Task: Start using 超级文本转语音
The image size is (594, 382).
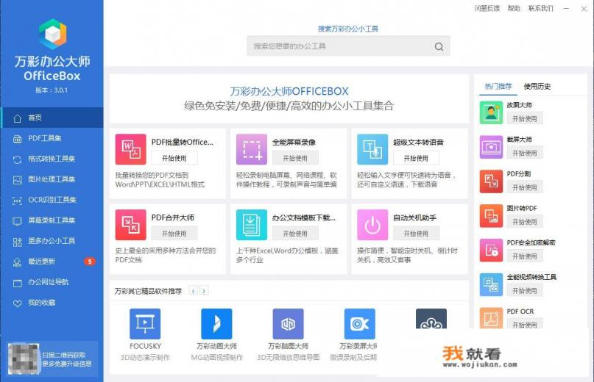Action: point(416,158)
